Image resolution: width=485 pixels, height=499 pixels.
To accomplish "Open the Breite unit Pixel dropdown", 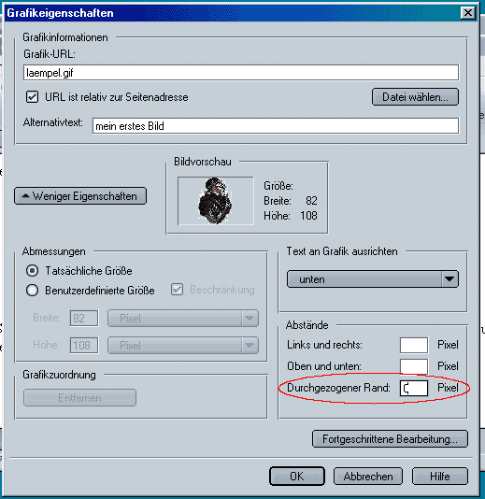I will pyautogui.click(x=183, y=319).
